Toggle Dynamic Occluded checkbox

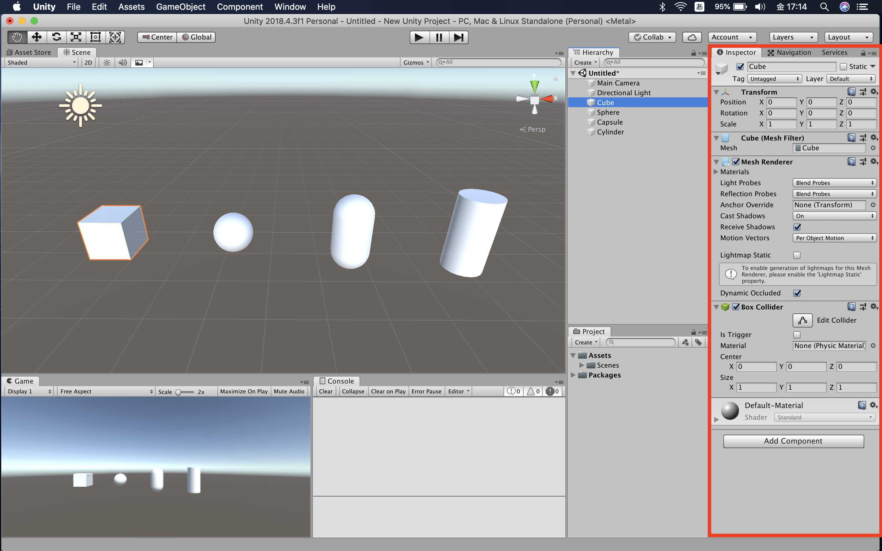click(797, 293)
